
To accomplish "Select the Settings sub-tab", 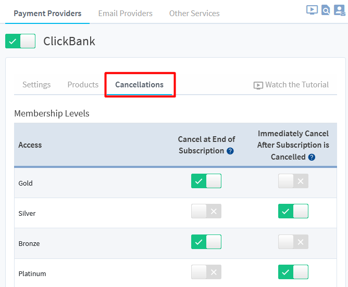I will pyautogui.click(x=36, y=85).
